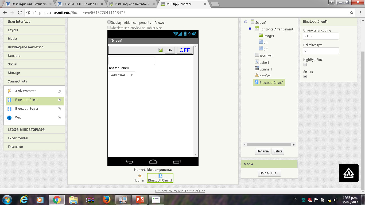
Task: Click BluetoothClient1 icon under non-visible components
Action: (x=160, y=176)
